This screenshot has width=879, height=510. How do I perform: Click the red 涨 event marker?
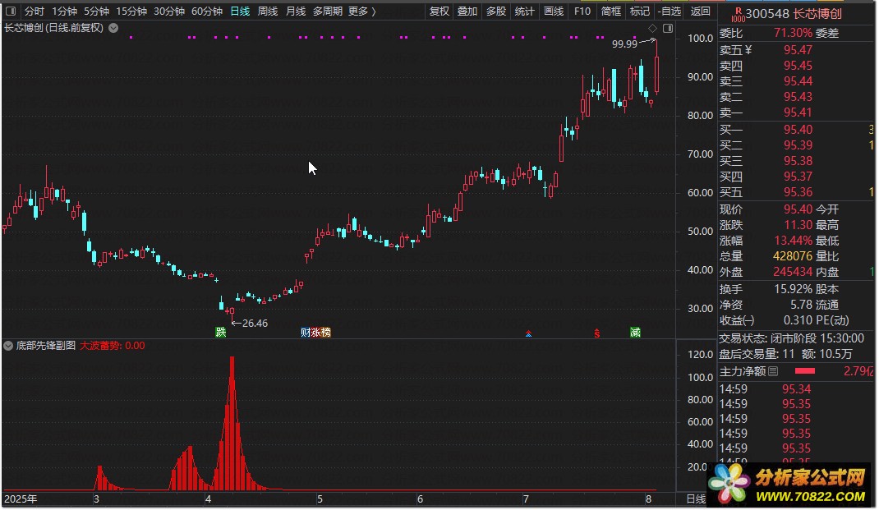coord(315,333)
